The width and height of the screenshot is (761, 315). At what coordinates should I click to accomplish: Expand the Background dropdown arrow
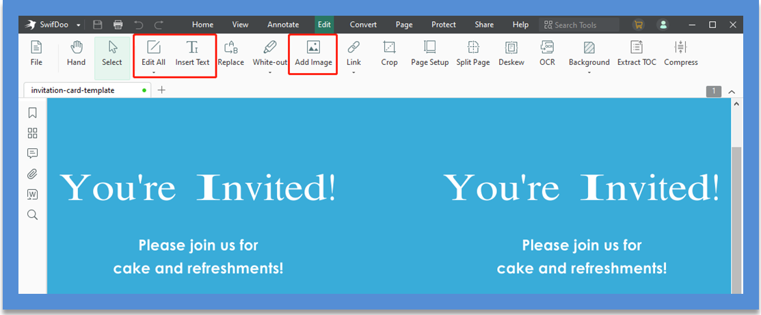tap(589, 73)
